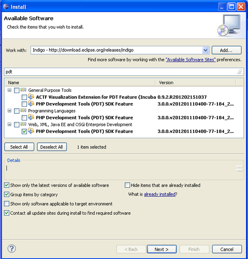Open help via the question mark icon
The height and width of the screenshot is (259, 248).
[12, 249]
